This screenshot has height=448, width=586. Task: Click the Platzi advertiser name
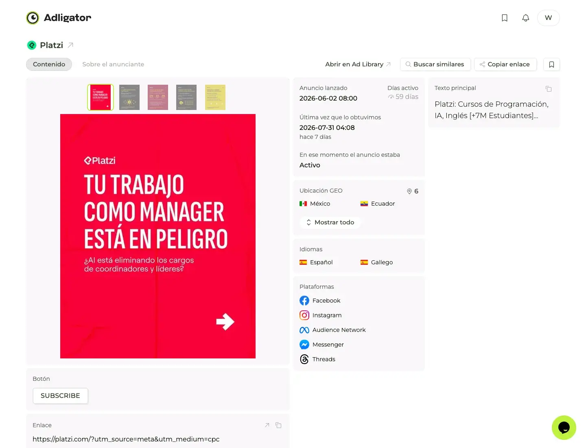click(x=52, y=45)
